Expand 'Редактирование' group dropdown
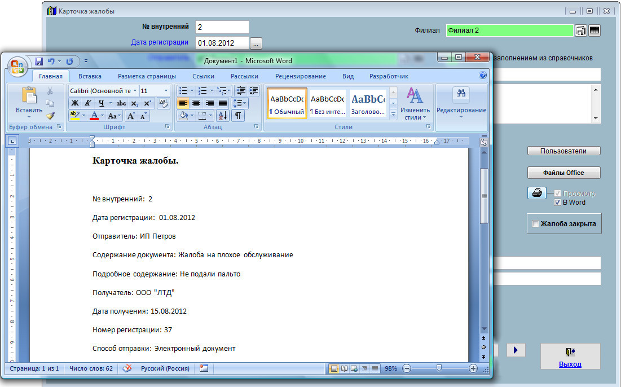 click(461, 103)
